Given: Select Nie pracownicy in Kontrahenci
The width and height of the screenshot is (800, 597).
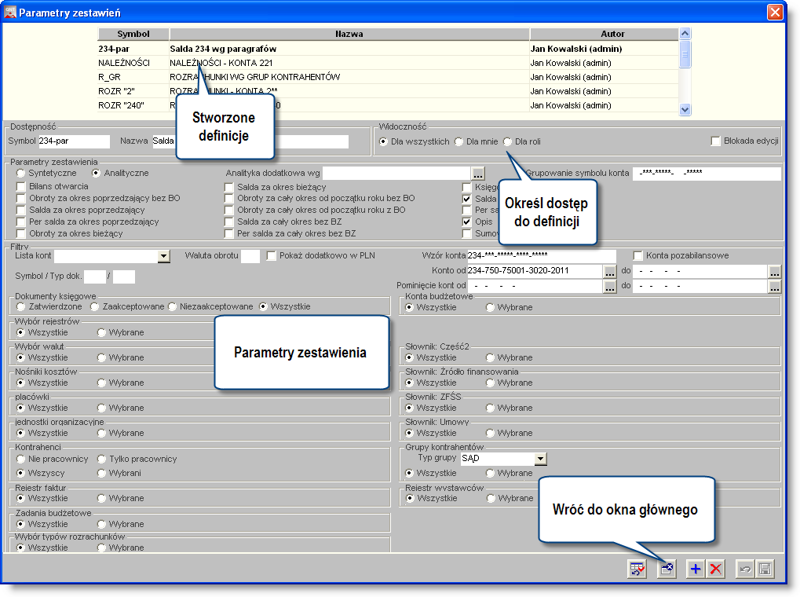Looking at the screenshot, I should click(20, 459).
